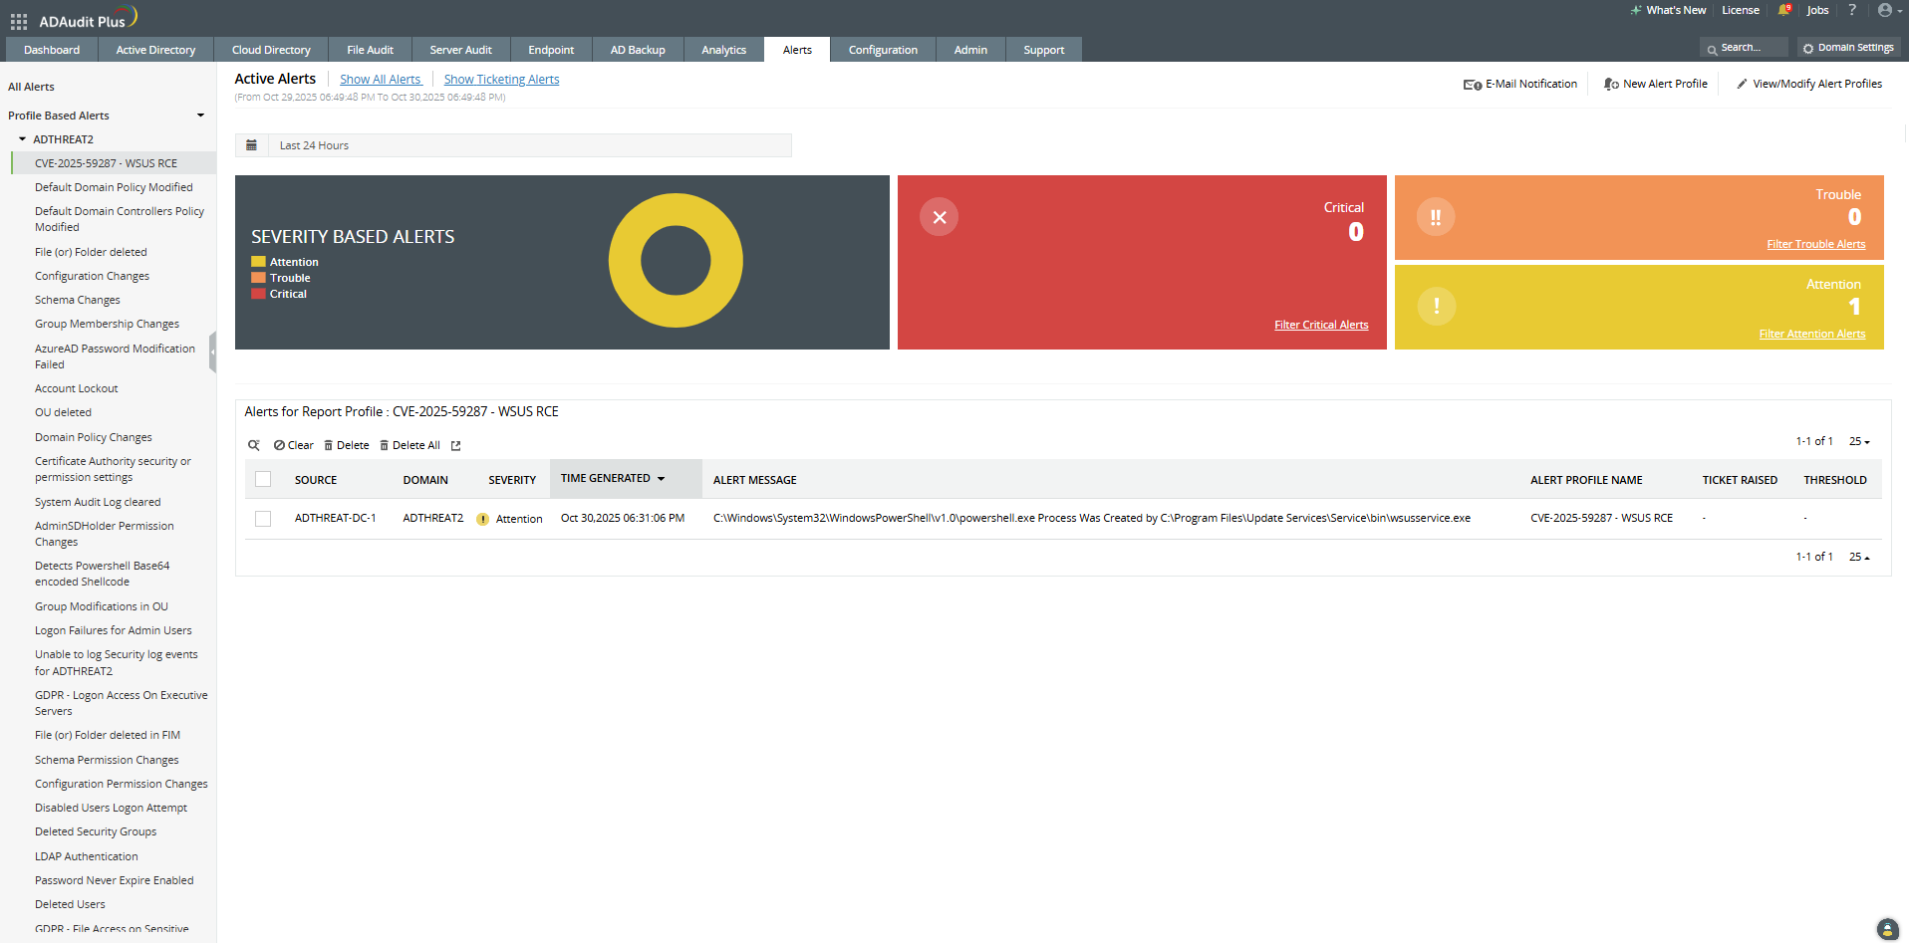The image size is (1909, 943).
Task: Open the user account dropdown
Action: (1889, 10)
